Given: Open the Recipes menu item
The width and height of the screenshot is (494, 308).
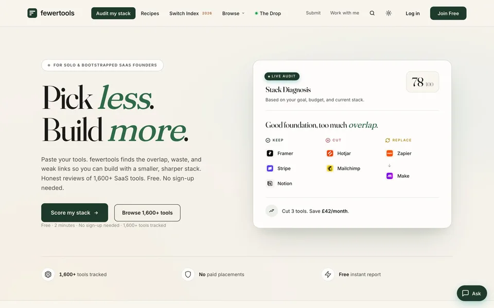Looking at the screenshot, I should [150, 13].
